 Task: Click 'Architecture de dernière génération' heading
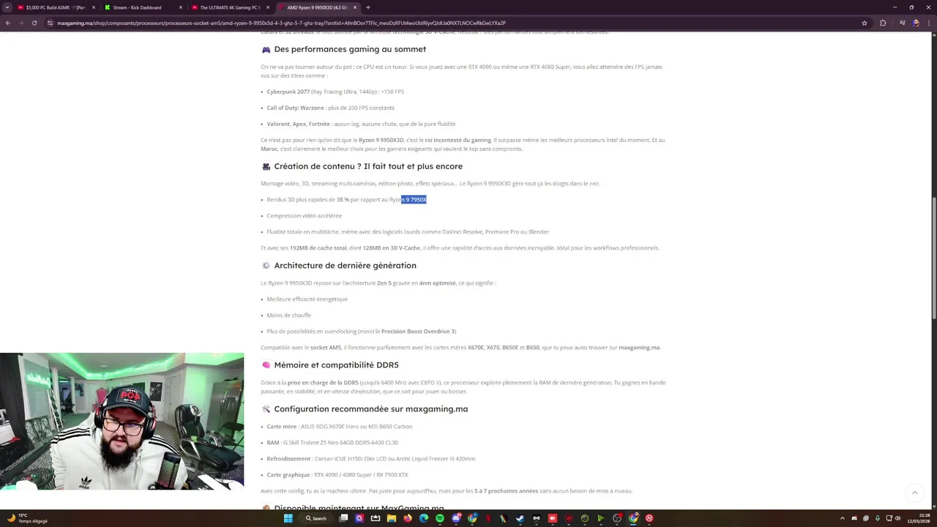tap(345, 266)
